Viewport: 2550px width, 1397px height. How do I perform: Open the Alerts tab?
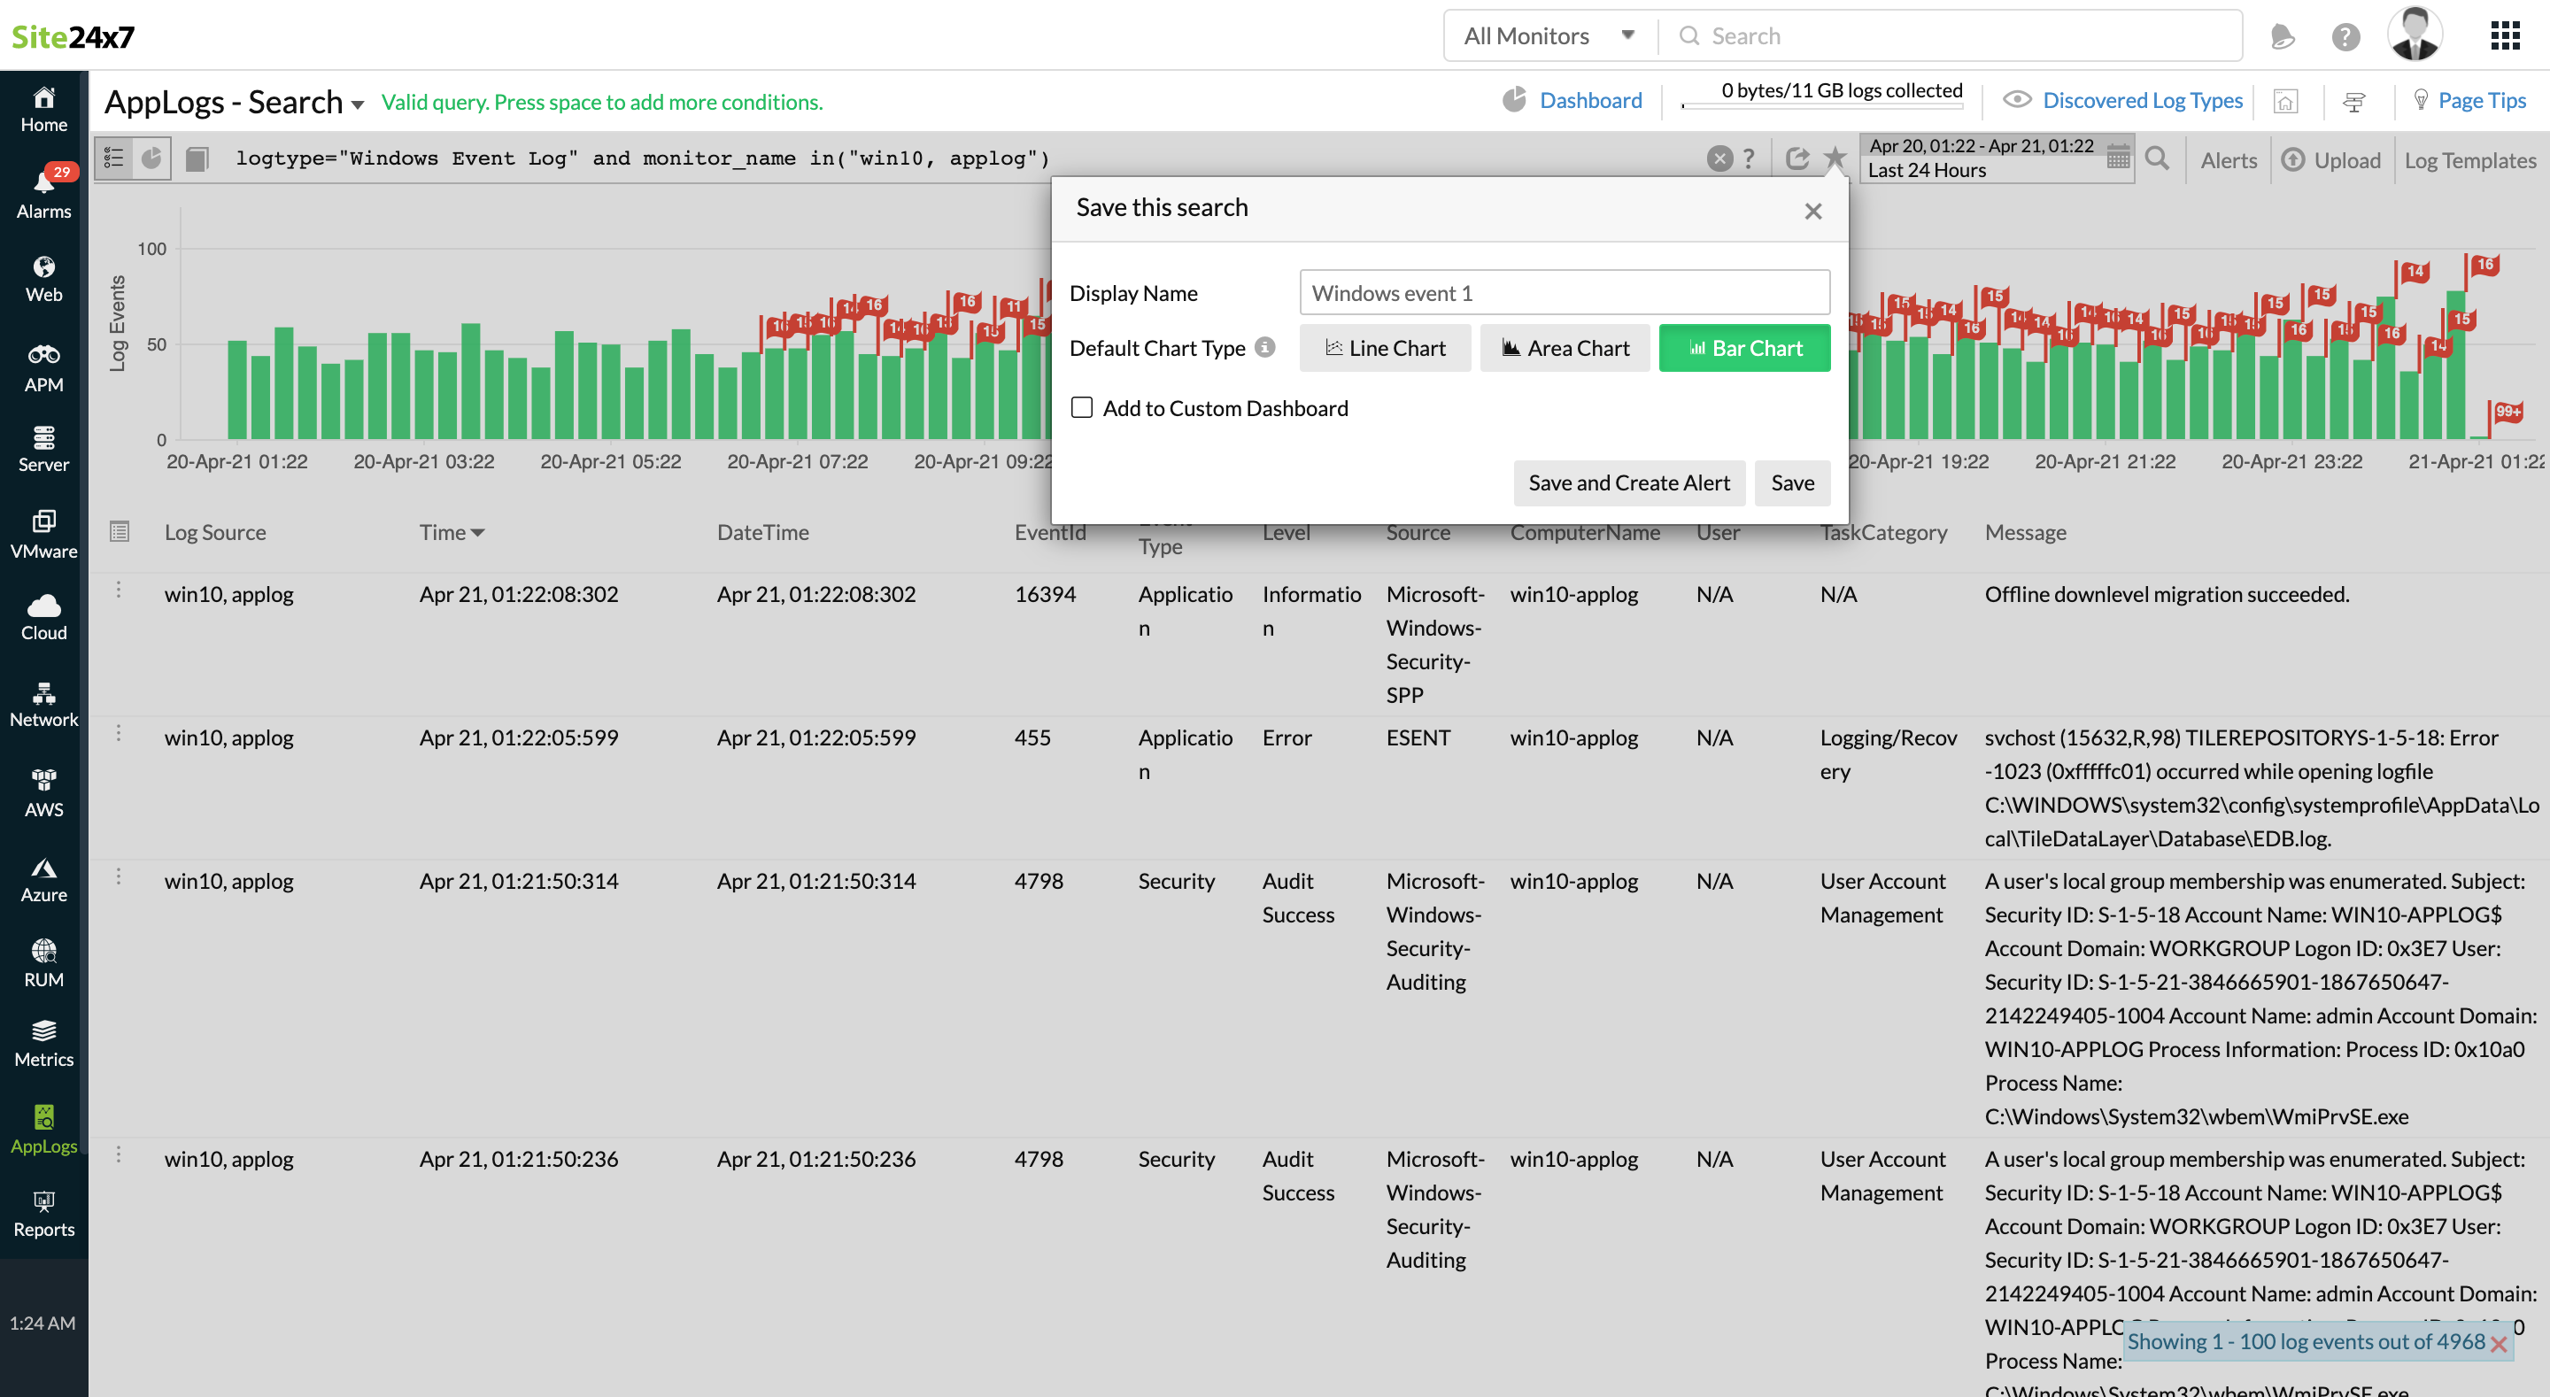2228,160
